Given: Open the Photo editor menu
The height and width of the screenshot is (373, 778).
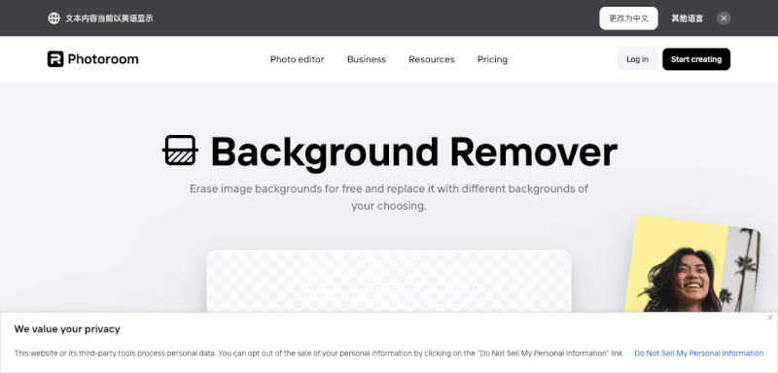Looking at the screenshot, I should pyautogui.click(x=298, y=59).
